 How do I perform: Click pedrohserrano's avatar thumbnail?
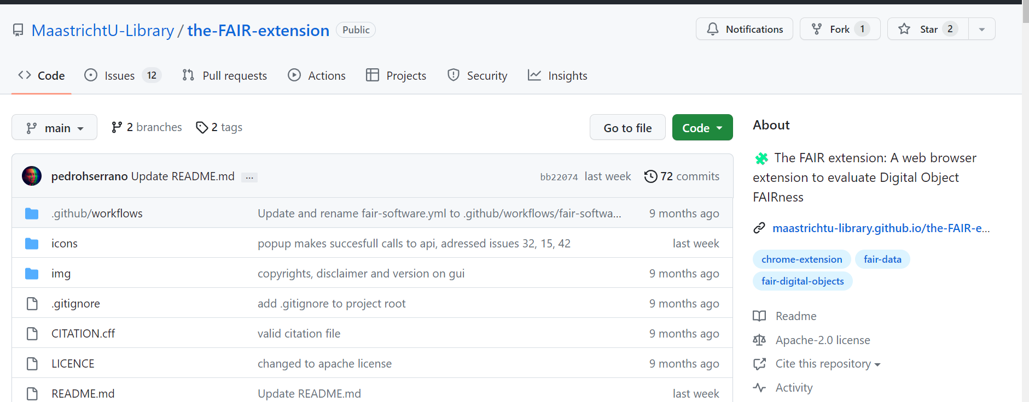click(x=32, y=176)
